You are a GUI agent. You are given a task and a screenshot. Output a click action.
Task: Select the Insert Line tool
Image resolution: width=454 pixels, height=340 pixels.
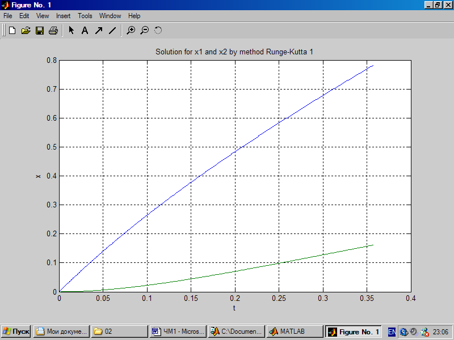(112, 31)
